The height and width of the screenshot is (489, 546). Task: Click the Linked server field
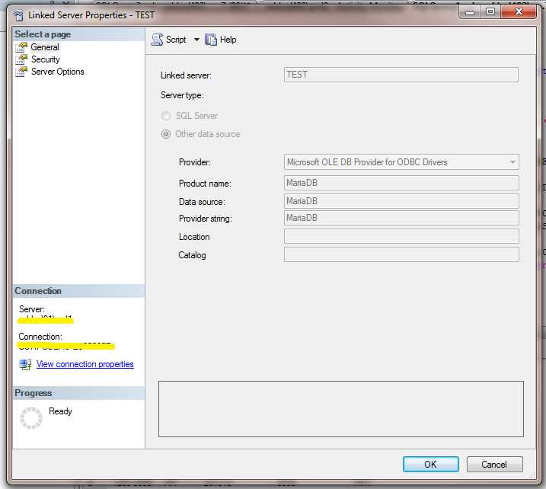pos(401,75)
